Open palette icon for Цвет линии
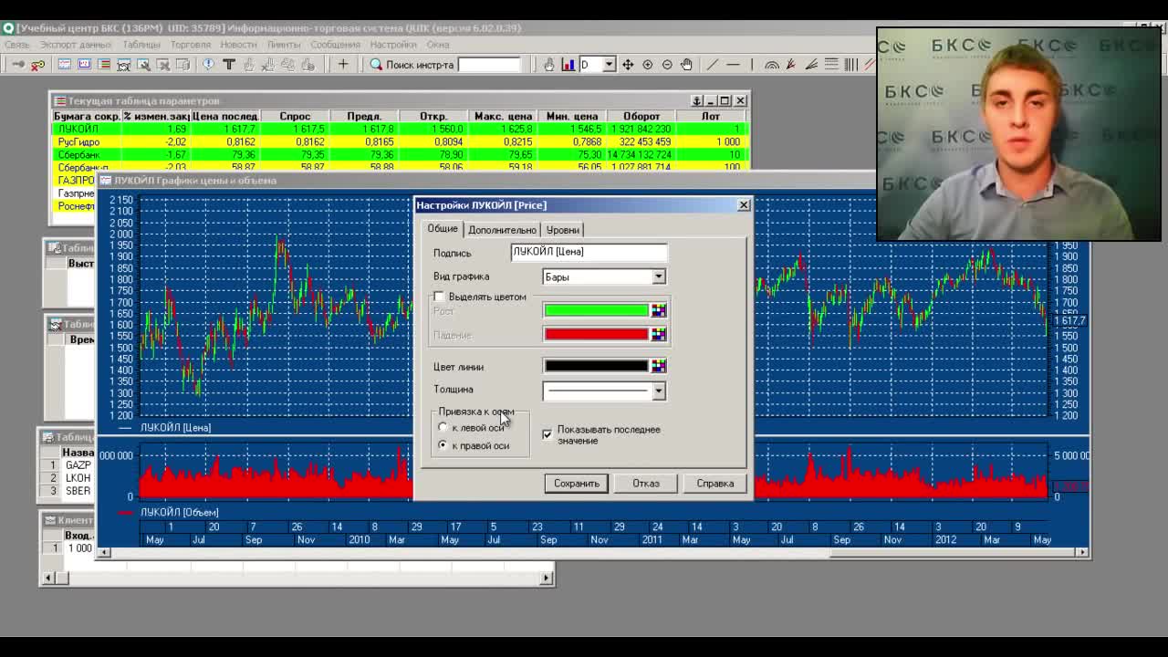The width and height of the screenshot is (1168, 657). pos(659,366)
